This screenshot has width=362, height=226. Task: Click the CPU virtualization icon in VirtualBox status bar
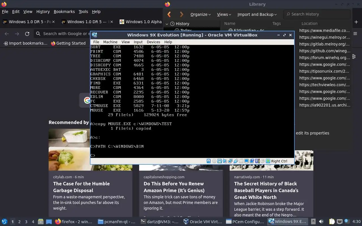pyautogui.click(x=257, y=161)
